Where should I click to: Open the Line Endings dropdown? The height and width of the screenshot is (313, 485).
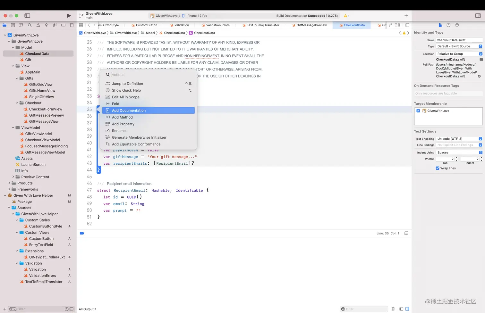click(x=459, y=145)
